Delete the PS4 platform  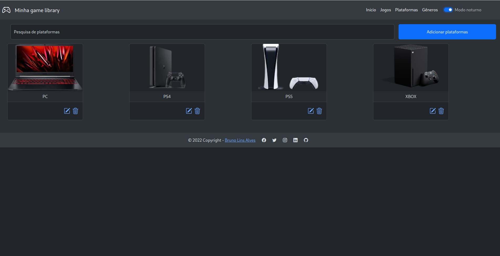coord(197,111)
